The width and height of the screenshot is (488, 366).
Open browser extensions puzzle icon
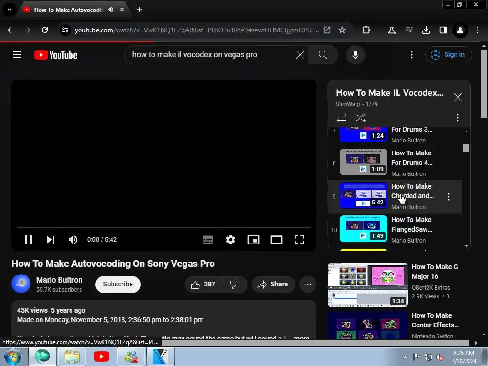(366, 30)
